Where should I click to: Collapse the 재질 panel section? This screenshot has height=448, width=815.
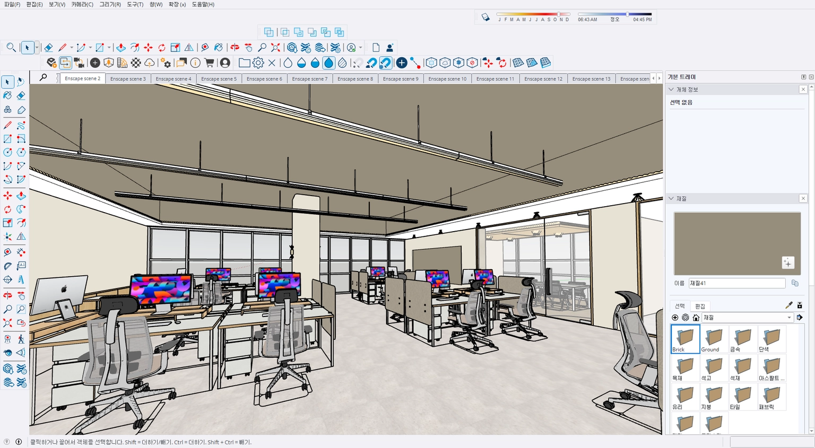click(671, 198)
